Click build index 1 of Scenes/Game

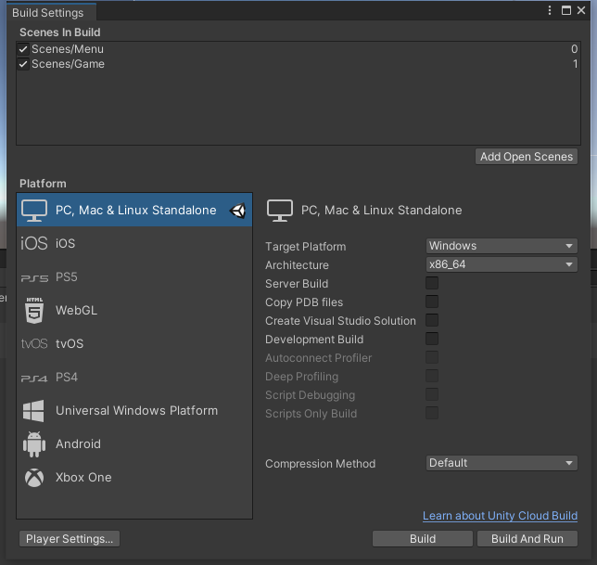[576, 64]
